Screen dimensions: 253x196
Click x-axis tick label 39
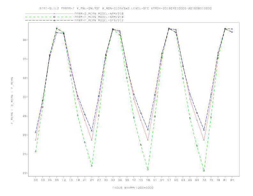pyautogui.click(x=127, y=180)
